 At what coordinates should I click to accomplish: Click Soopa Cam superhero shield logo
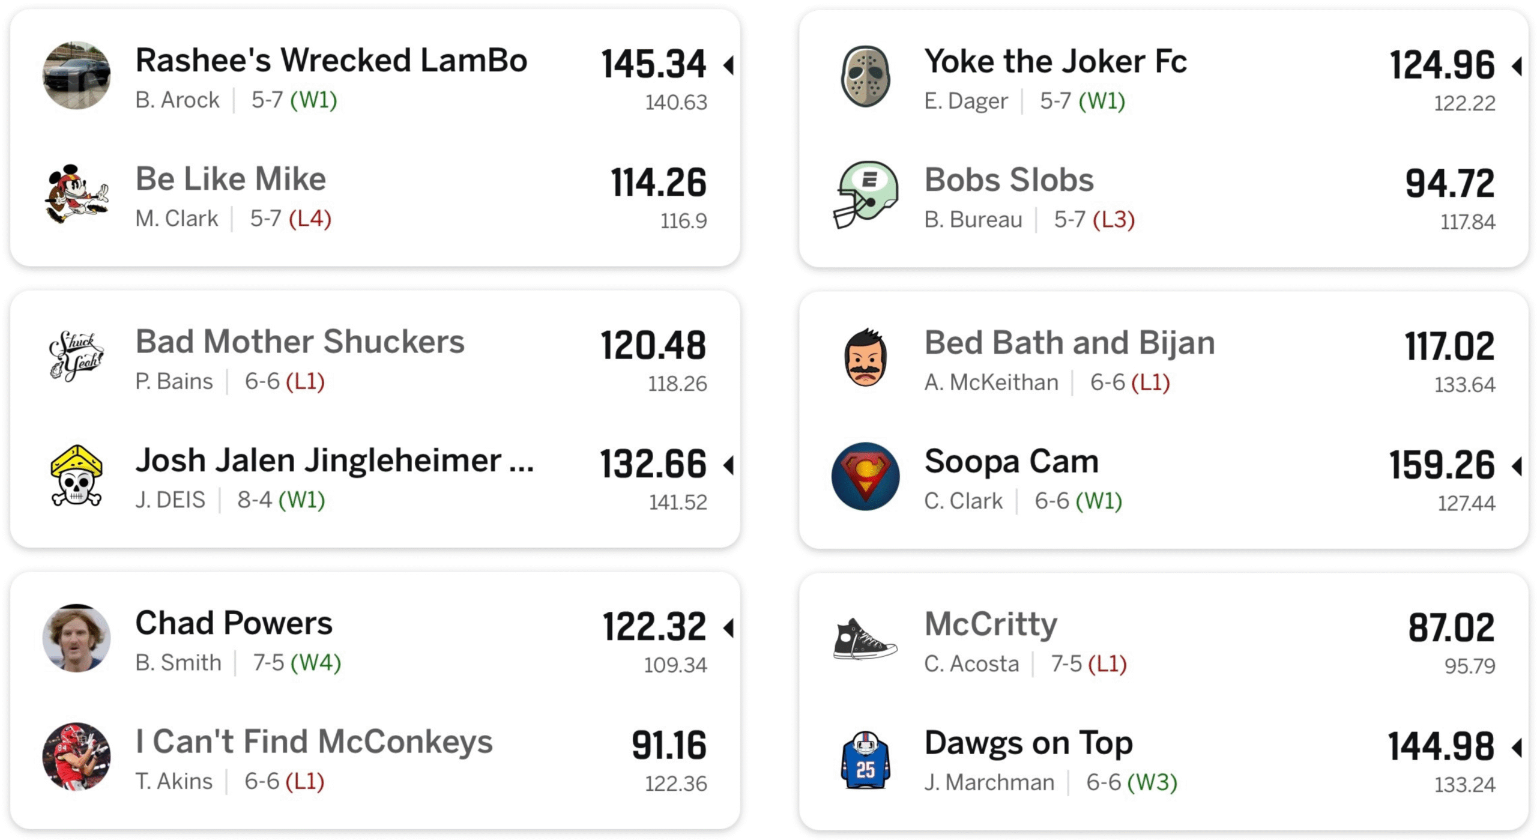coord(865,477)
